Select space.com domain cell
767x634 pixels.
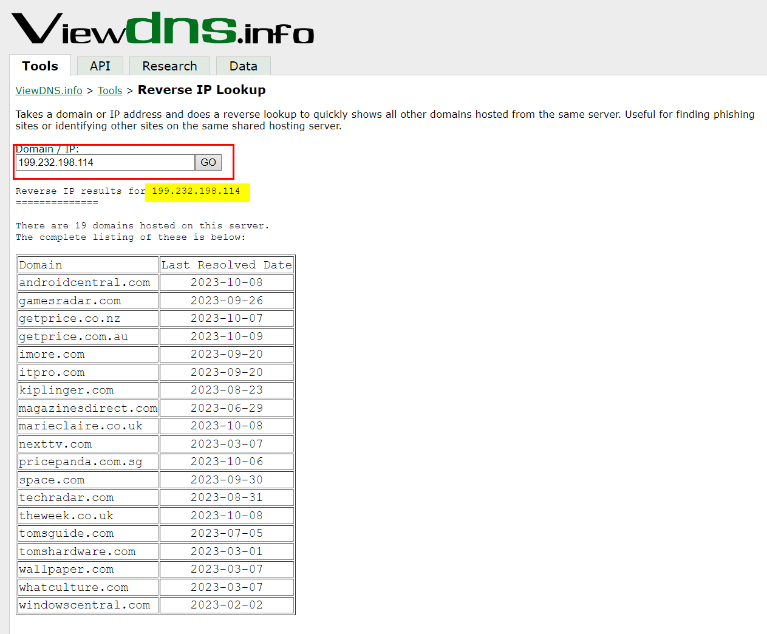coord(88,480)
